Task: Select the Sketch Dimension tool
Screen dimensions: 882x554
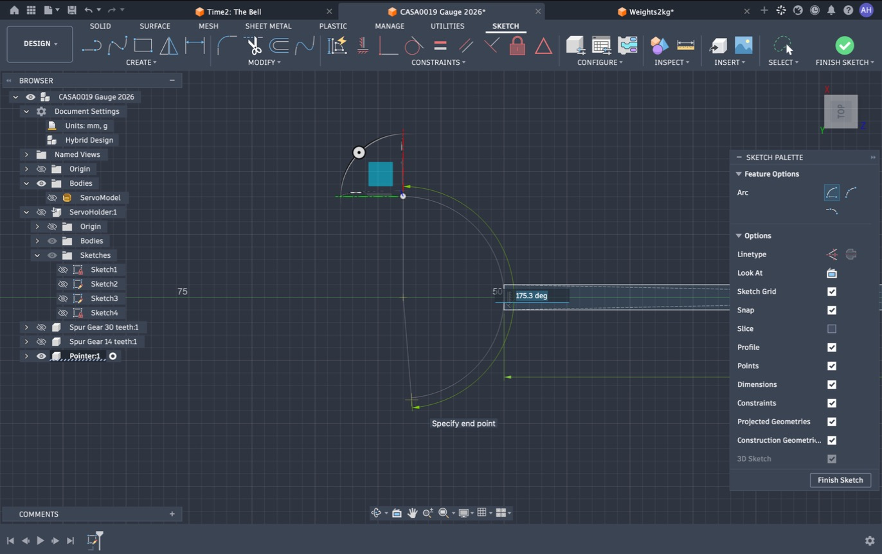Action: pyautogui.click(x=195, y=46)
